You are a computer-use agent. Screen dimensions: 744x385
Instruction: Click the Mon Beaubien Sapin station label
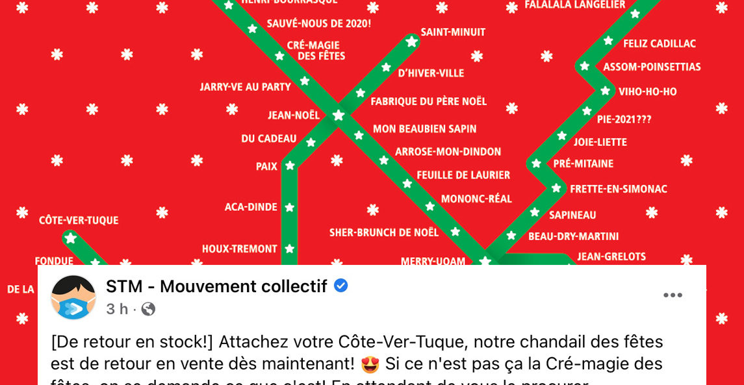click(x=425, y=129)
